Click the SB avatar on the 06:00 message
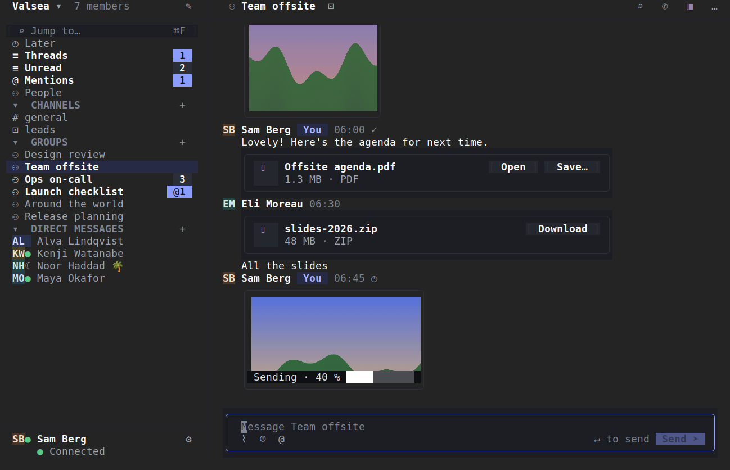Screen dimensions: 730x470 coord(229,130)
